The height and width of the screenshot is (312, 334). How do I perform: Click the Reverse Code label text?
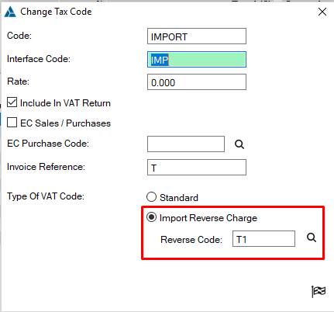pos(191,240)
